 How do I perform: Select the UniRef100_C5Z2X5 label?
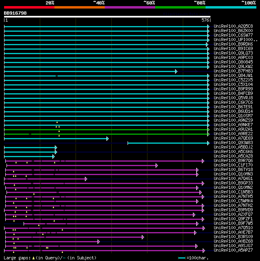coord(233,80)
